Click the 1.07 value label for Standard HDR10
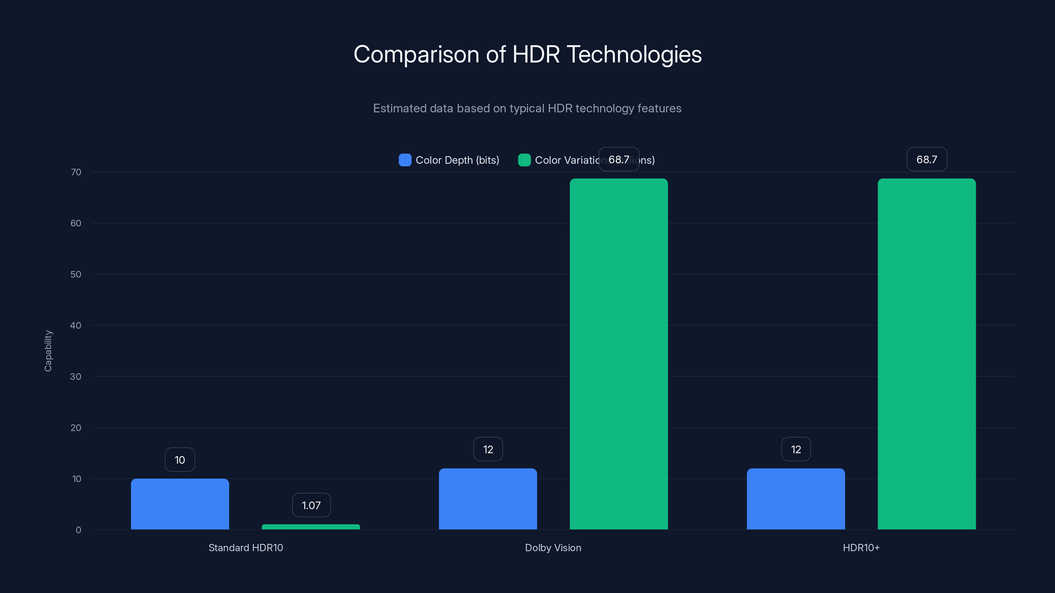Viewport: 1055px width, 593px height. pos(311,505)
